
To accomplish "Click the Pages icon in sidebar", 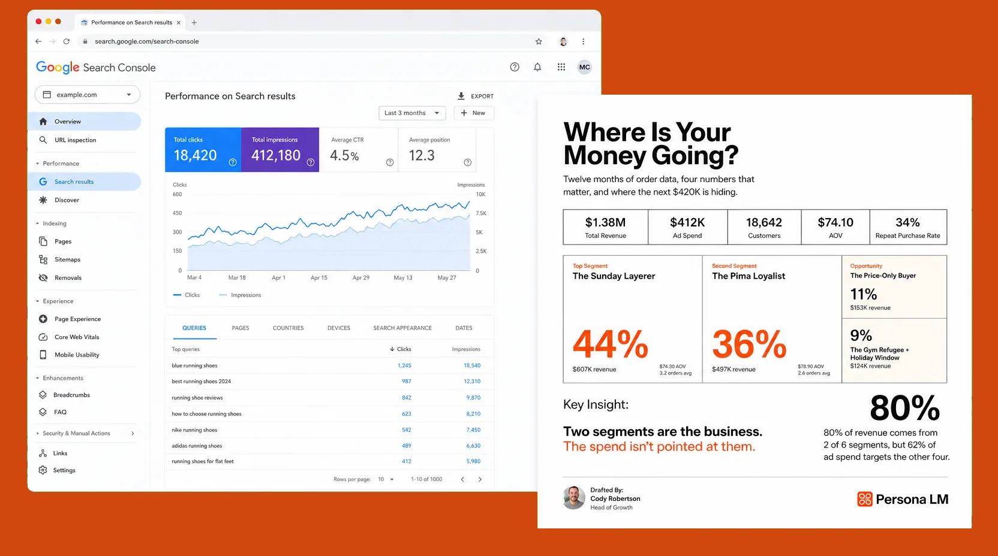I will pyautogui.click(x=43, y=241).
